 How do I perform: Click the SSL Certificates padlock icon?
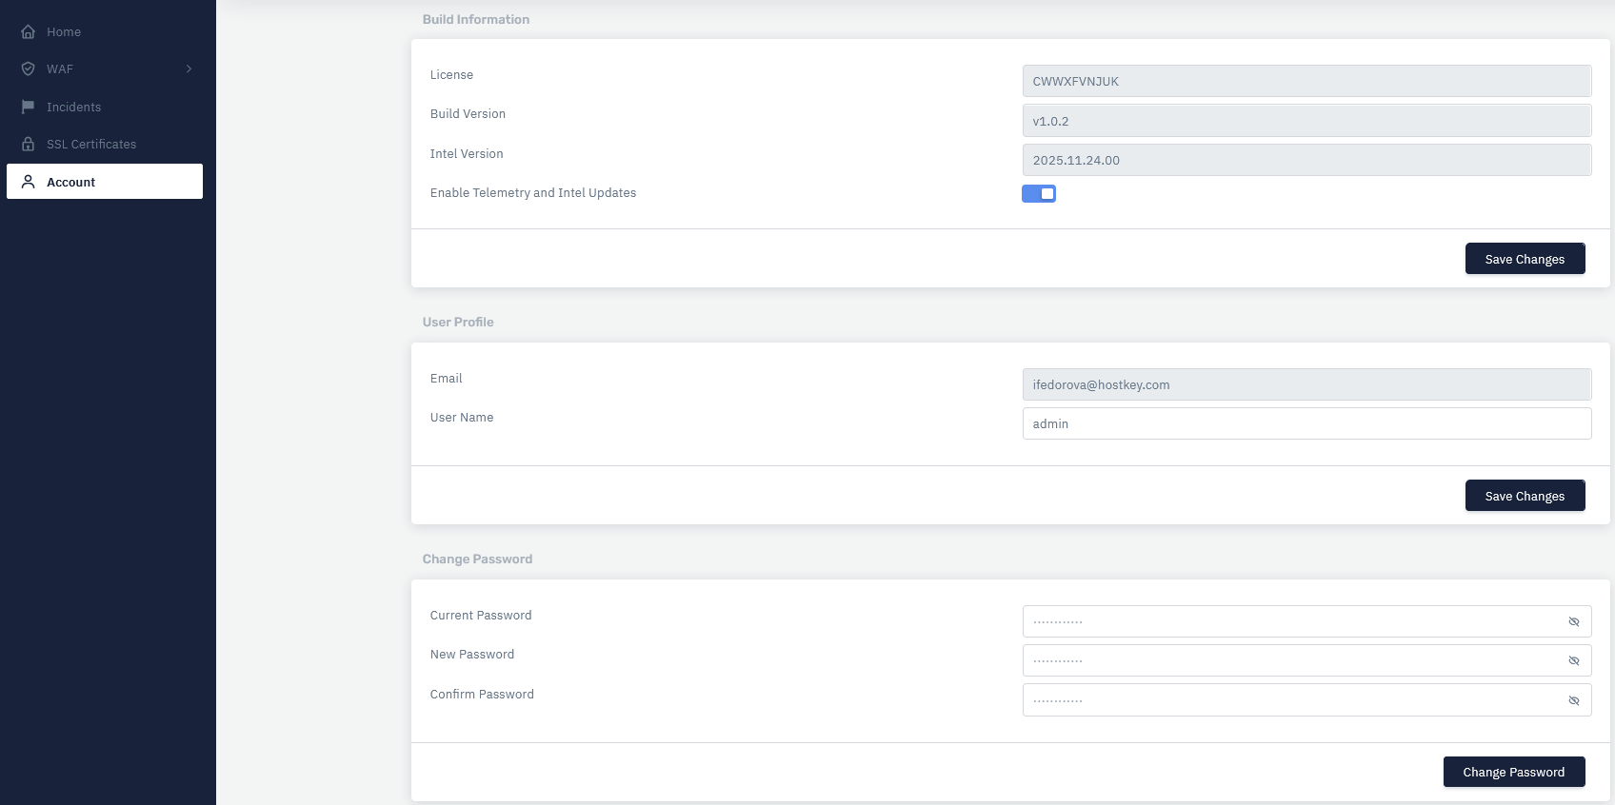29,144
